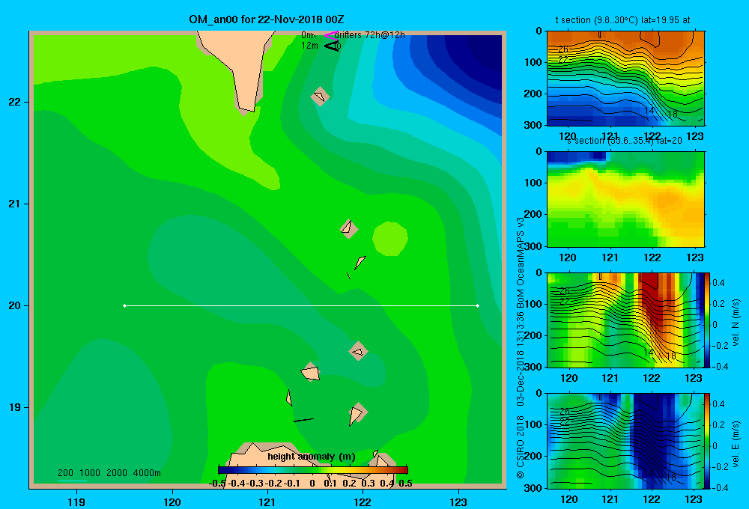Click 0.4 tick on vel. N colorbar
This screenshot has height=509, width=749.
click(719, 283)
